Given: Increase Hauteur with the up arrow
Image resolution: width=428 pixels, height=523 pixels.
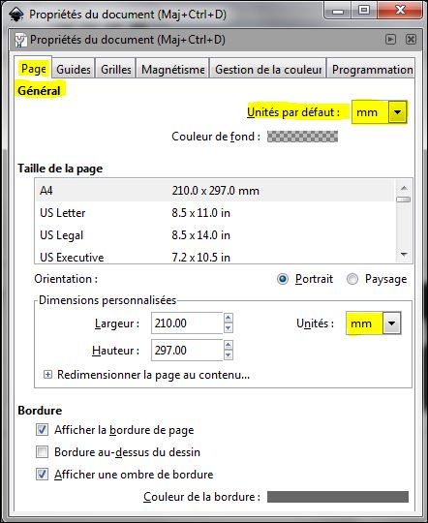Looking at the screenshot, I should tap(229, 345).
